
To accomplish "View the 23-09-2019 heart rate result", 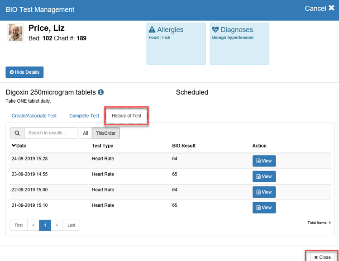I will point(264,176).
